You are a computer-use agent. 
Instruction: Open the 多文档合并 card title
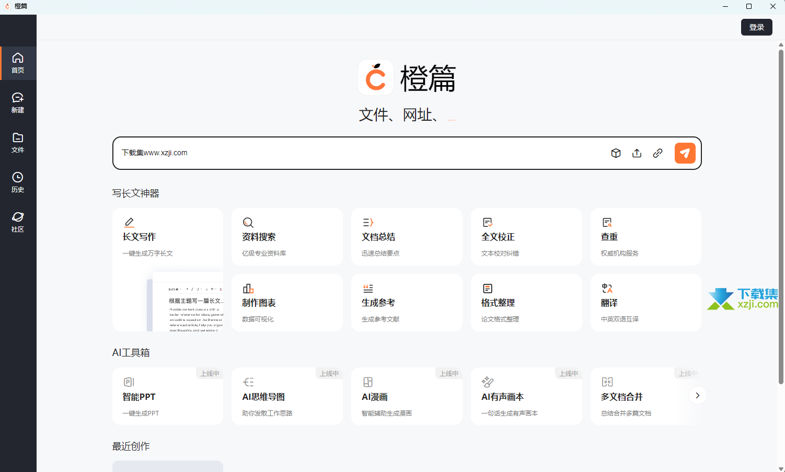pos(622,397)
